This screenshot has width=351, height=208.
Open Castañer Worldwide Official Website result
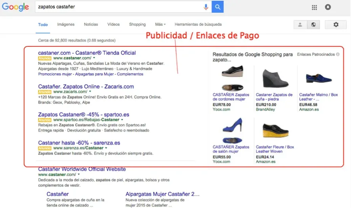pyautogui.click(x=82, y=169)
